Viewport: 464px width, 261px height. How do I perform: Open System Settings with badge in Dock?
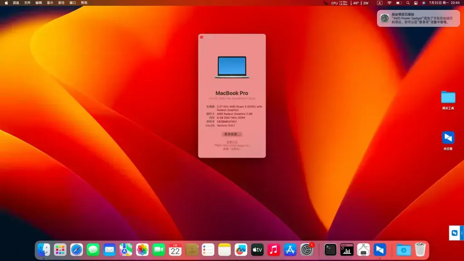(307, 250)
